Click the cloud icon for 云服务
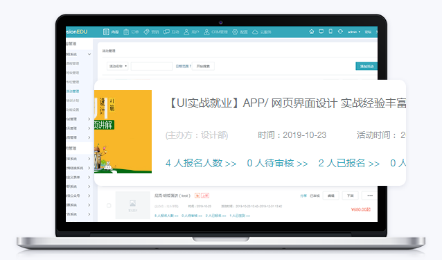 click(x=255, y=32)
